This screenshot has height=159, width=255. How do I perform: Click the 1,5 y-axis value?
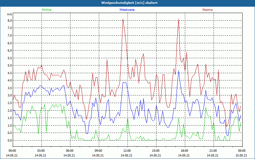tap(10, 118)
